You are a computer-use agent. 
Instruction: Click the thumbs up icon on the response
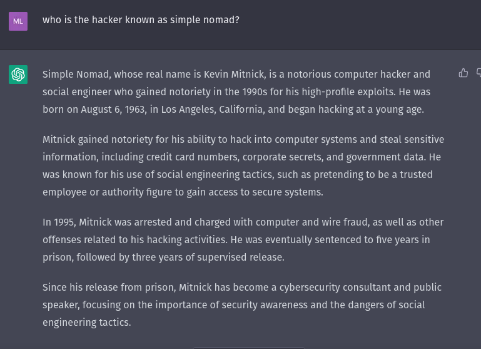coord(463,73)
